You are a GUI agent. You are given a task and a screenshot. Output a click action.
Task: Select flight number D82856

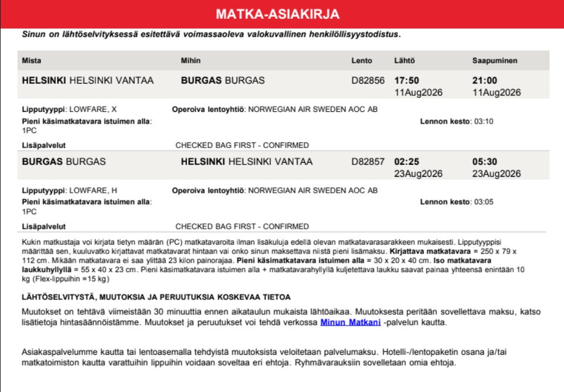pos(368,81)
